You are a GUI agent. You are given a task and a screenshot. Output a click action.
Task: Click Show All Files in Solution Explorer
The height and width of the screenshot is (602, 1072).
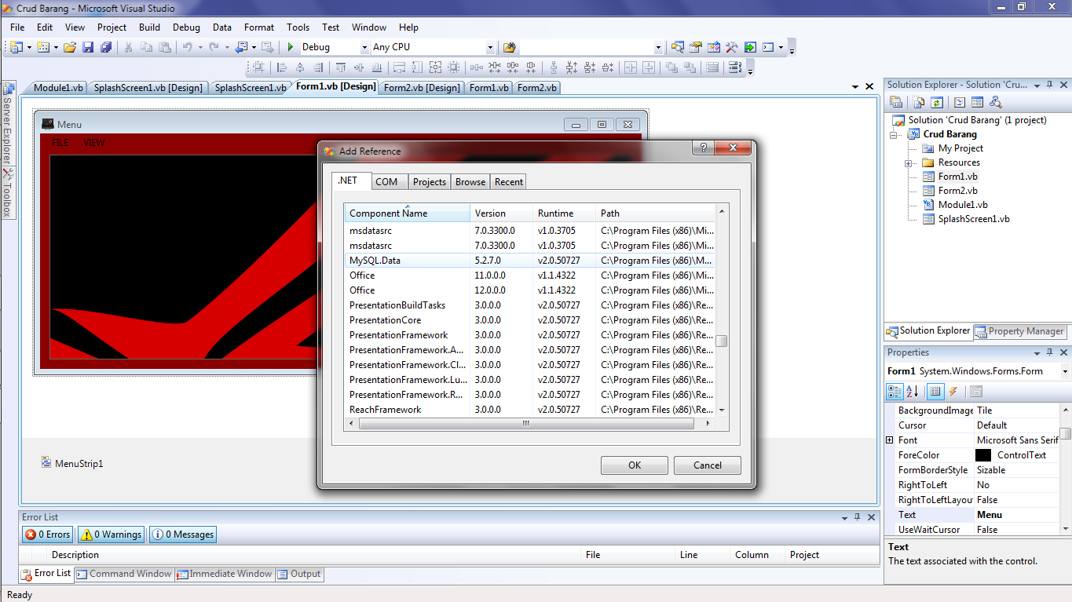918,102
